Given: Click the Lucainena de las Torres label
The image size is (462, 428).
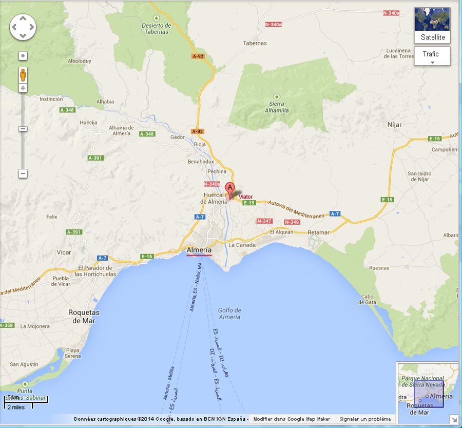Looking at the screenshot, I should pyautogui.click(x=399, y=53).
